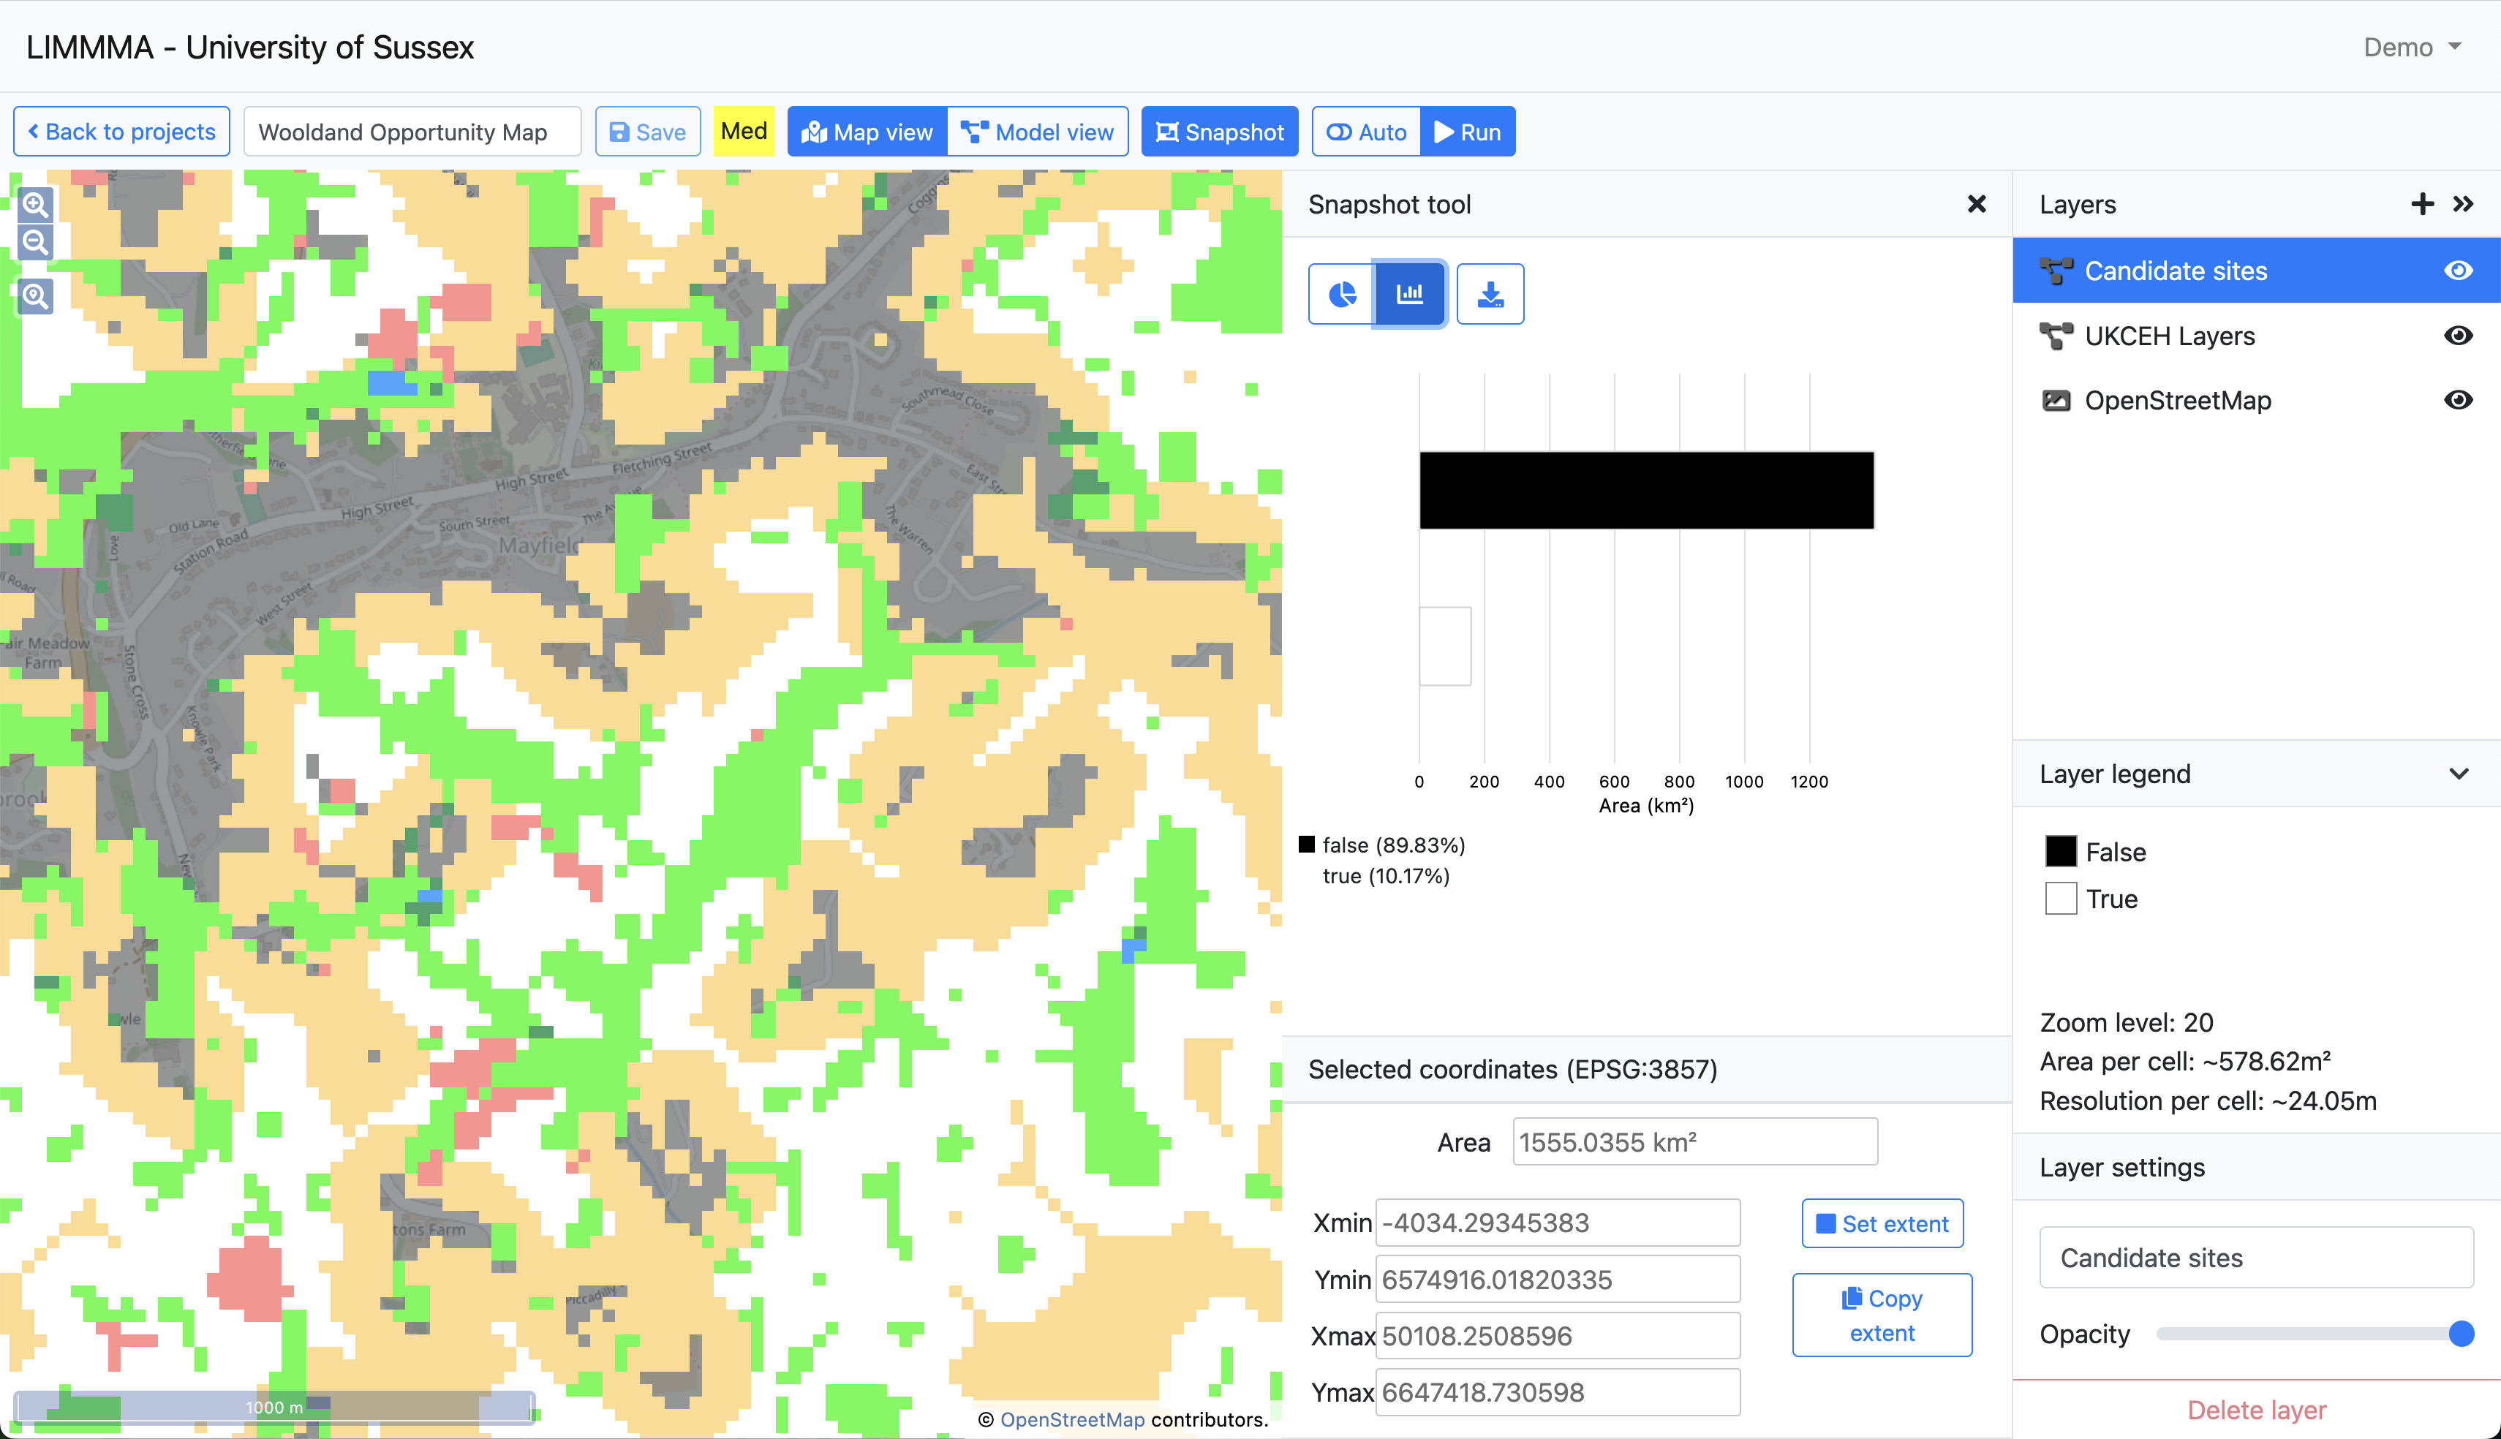Open the Demo user dropdown

2411,48
